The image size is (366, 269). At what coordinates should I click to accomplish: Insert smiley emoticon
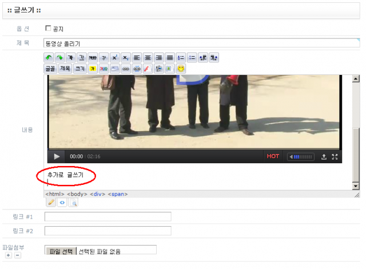pos(181,69)
